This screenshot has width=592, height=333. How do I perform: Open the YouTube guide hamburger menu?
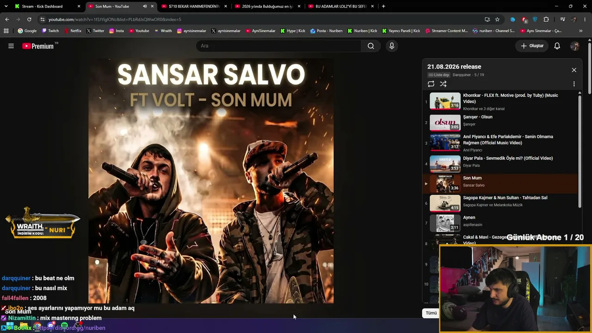click(11, 46)
